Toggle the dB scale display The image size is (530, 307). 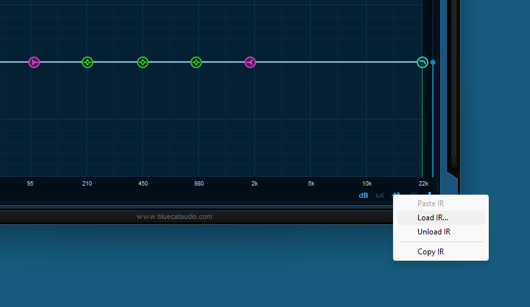point(363,195)
